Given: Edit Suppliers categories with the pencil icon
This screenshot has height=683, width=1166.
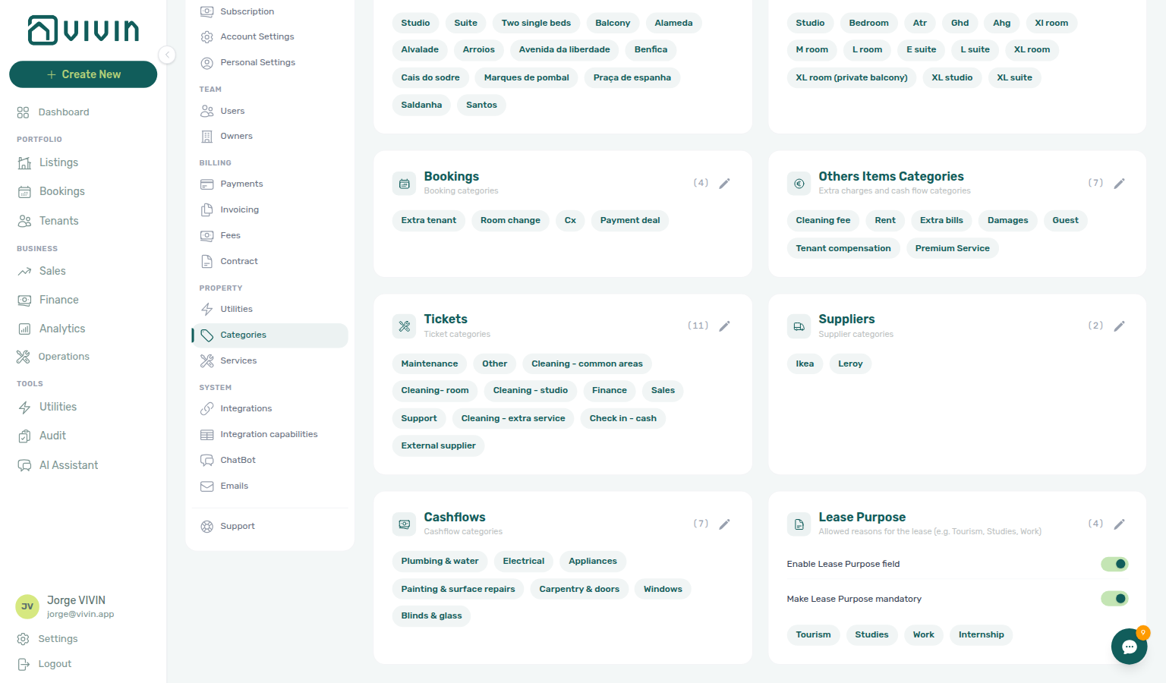Looking at the screenshot, I should tap(1119, 326).
